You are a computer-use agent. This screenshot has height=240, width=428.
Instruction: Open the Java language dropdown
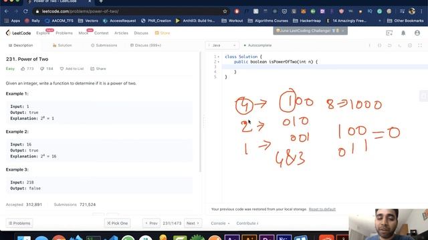tap(222, 45)
